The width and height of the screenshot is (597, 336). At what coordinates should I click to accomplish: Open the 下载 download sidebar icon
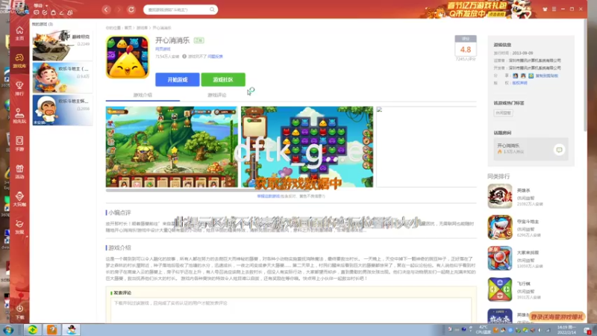click(19, 311)
